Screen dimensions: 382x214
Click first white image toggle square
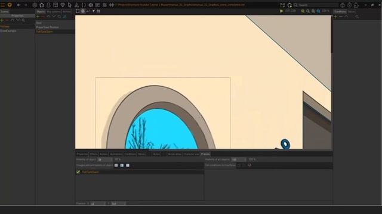point(116,165)
